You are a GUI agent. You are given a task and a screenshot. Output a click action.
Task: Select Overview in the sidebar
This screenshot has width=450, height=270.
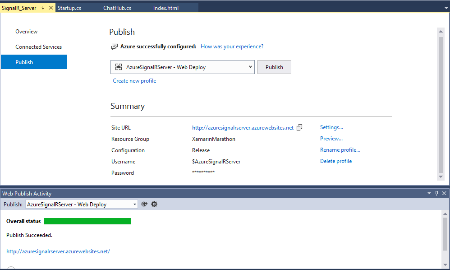tap(27, 32)
